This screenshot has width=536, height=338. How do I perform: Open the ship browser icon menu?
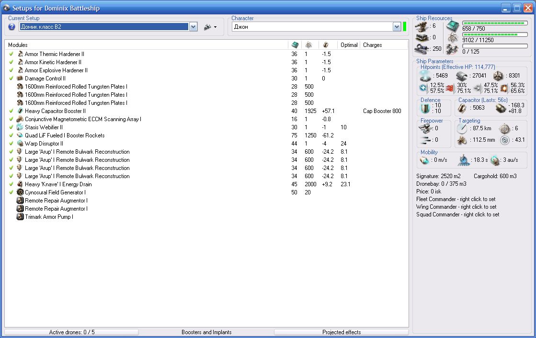click(x=210, y=27)
